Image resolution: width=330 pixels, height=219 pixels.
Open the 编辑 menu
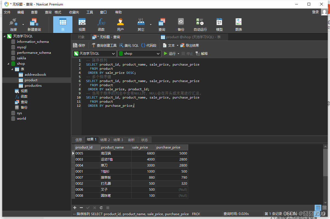(21, 12)
